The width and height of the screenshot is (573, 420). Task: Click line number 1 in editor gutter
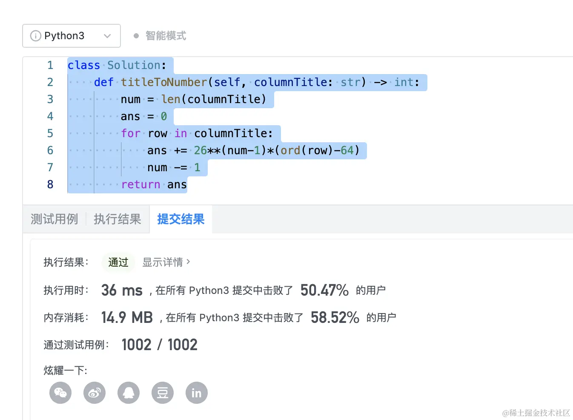coord(50,65)
